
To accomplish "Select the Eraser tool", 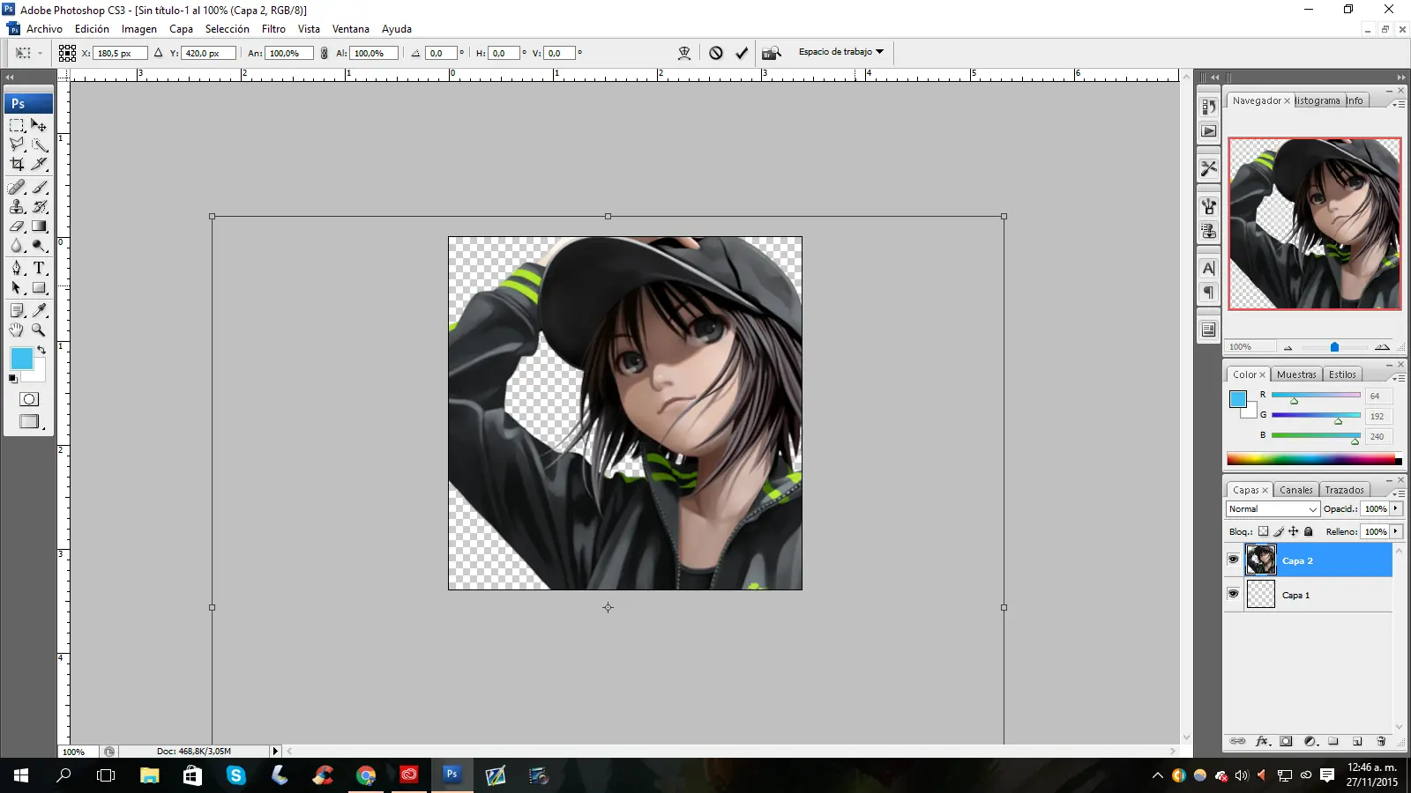I will pos(17,226).
